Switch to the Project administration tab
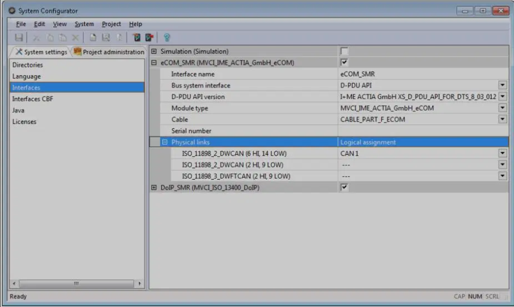The height and width of the screenshot is (307, 514). [x=109, y=52]
